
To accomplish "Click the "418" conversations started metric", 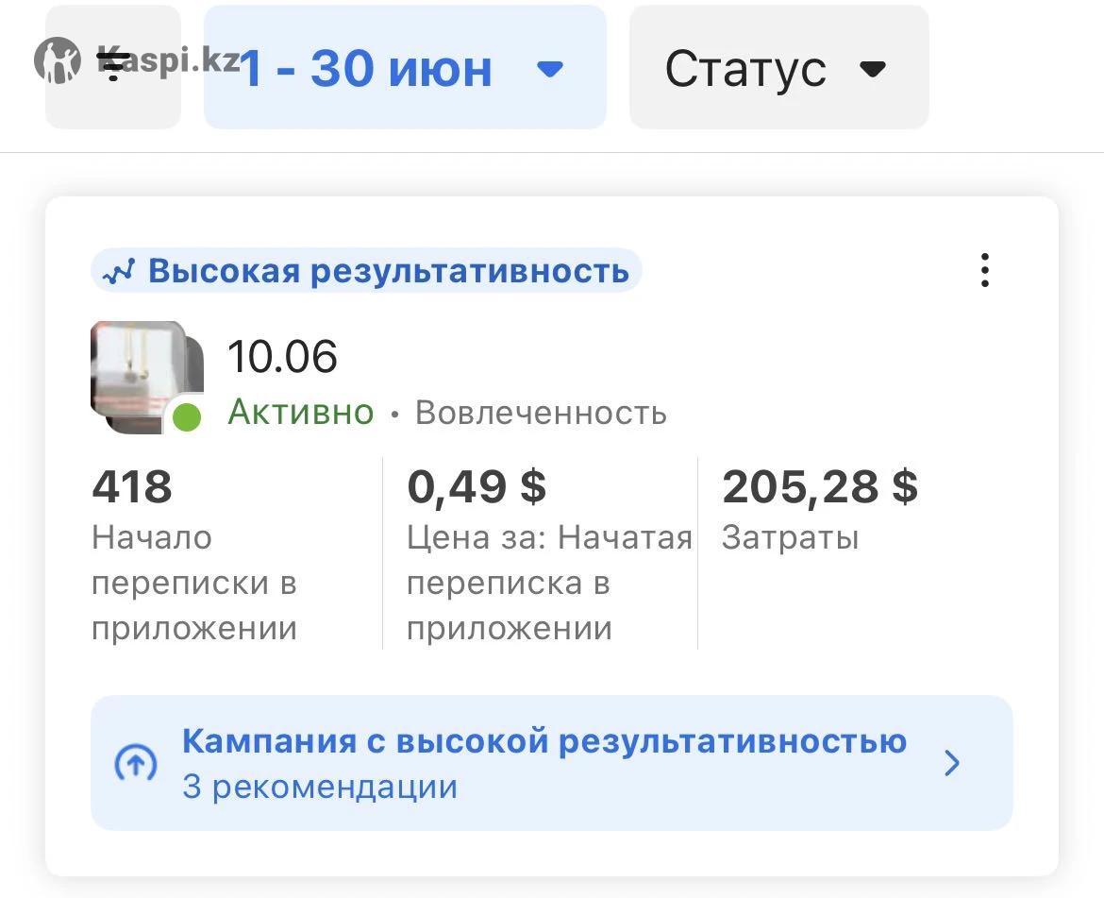I will (x=132, y=486).
